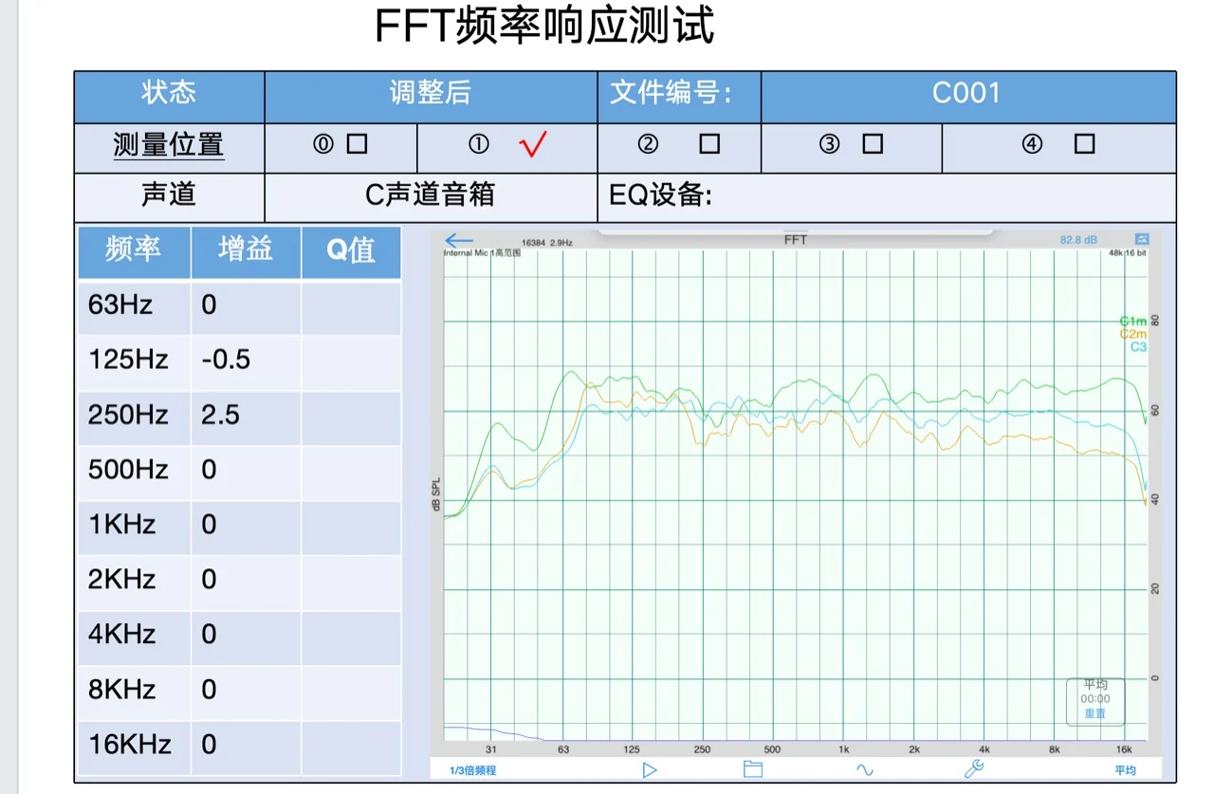Select the Q值 column header
Image resolution: width=1214 pixels, height=794 pixels.
coord(351,250)
